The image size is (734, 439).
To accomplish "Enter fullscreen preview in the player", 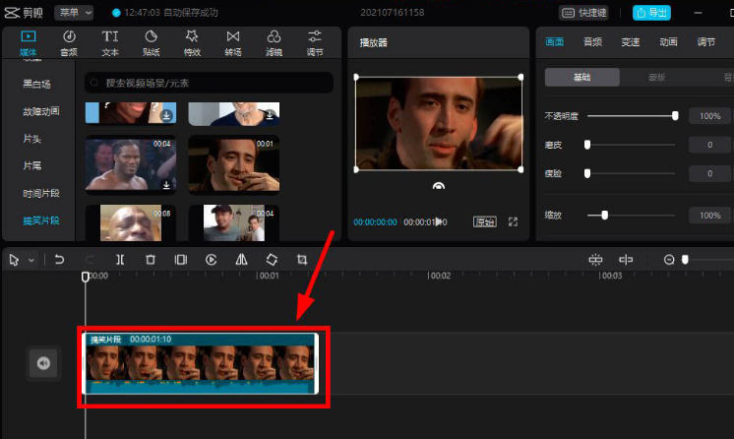I will pyautogui.click(x=513, y=221).
